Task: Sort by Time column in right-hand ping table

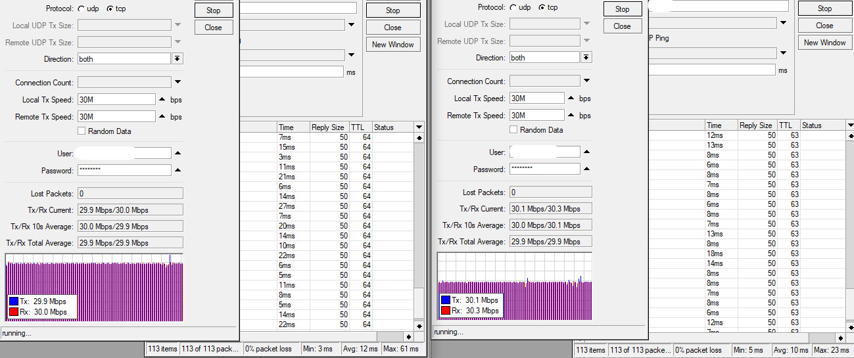Action: pyautogui.click(x=721, y=125)
